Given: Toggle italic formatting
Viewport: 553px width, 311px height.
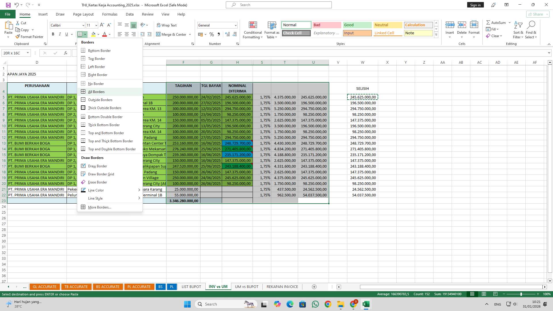Looking at the screenshot, I should [60, 34].
